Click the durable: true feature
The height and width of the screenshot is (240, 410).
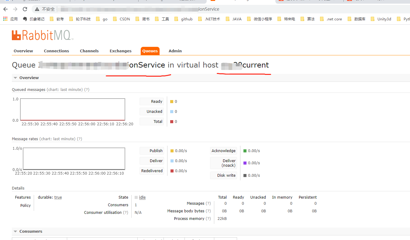tap(50, 197)
